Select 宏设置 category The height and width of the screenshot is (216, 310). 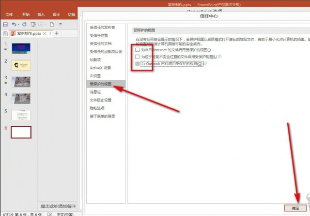point(95,76)
